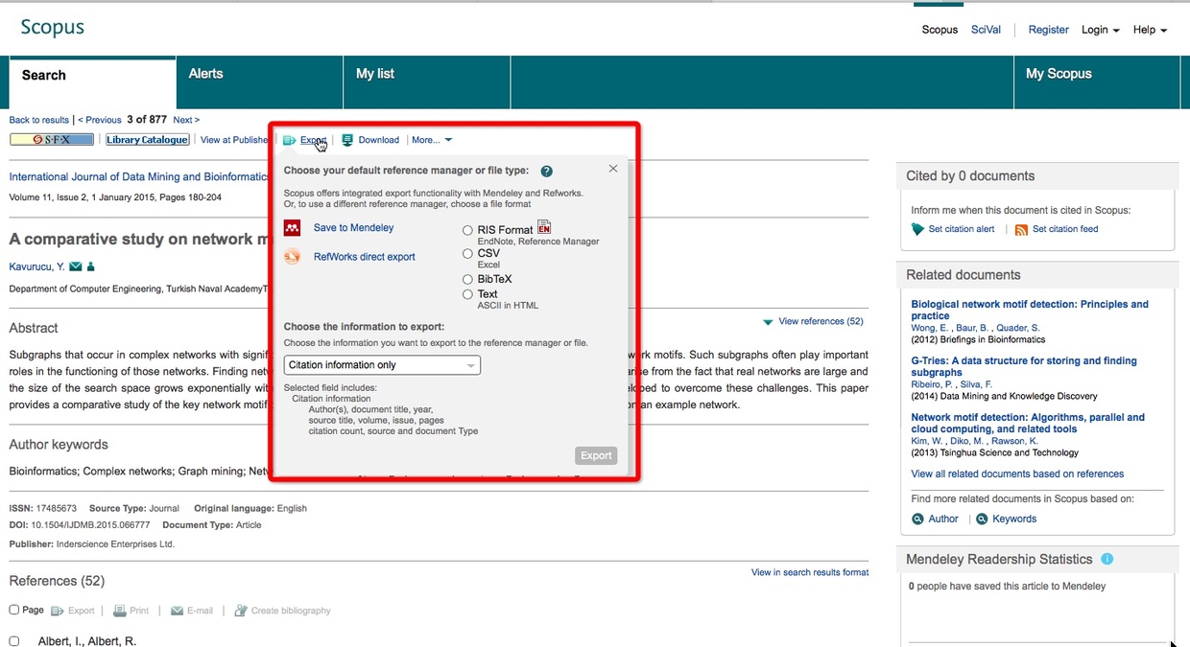Open G-Tries data structure related document
Screen dimensions: 1190x647
tap(1024, 366)
